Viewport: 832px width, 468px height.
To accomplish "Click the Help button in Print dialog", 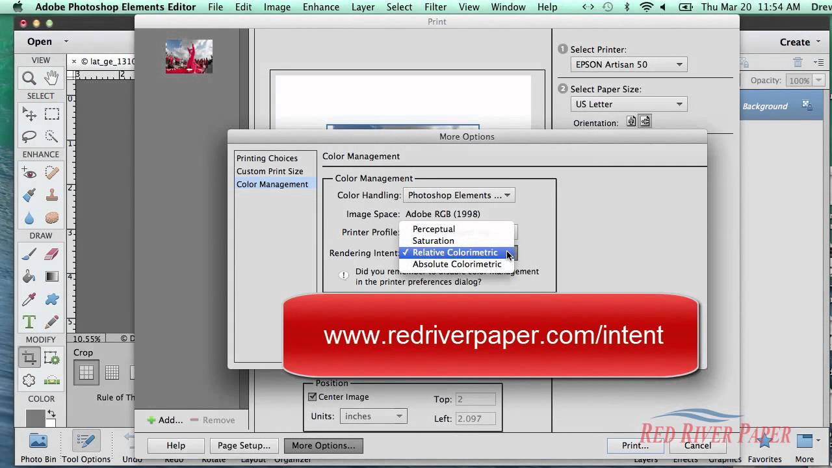I will 175,445.
